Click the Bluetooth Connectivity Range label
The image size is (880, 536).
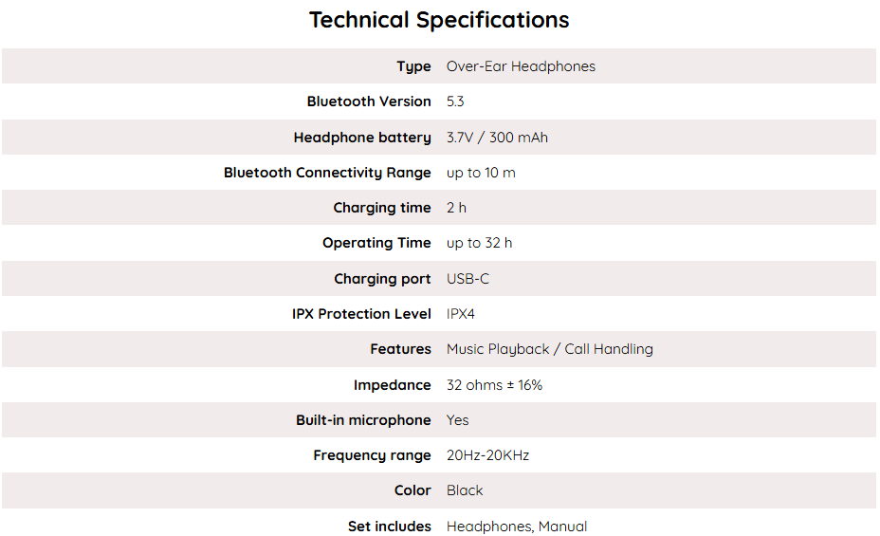click(327, 173)
